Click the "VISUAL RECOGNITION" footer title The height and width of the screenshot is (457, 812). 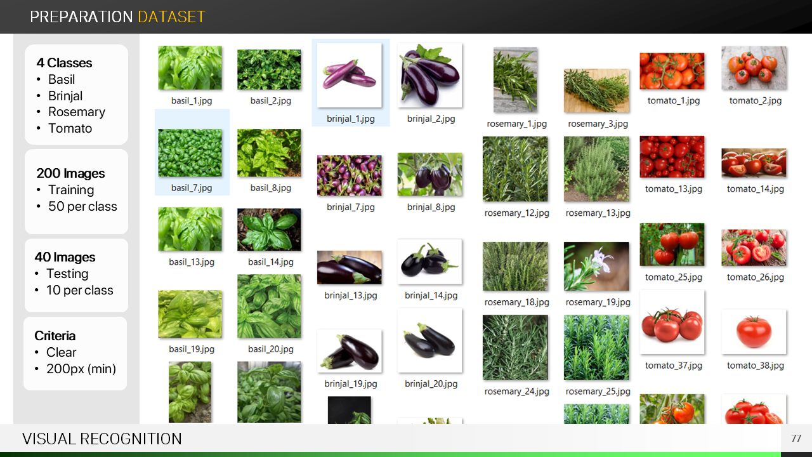coord(101,439)
